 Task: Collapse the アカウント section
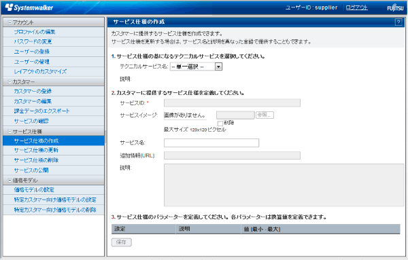(x=10, y=22)
